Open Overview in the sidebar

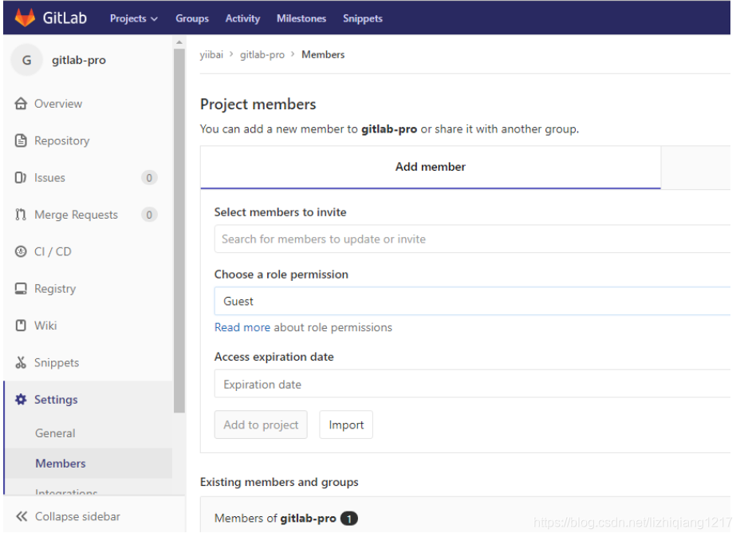[58, 104]
